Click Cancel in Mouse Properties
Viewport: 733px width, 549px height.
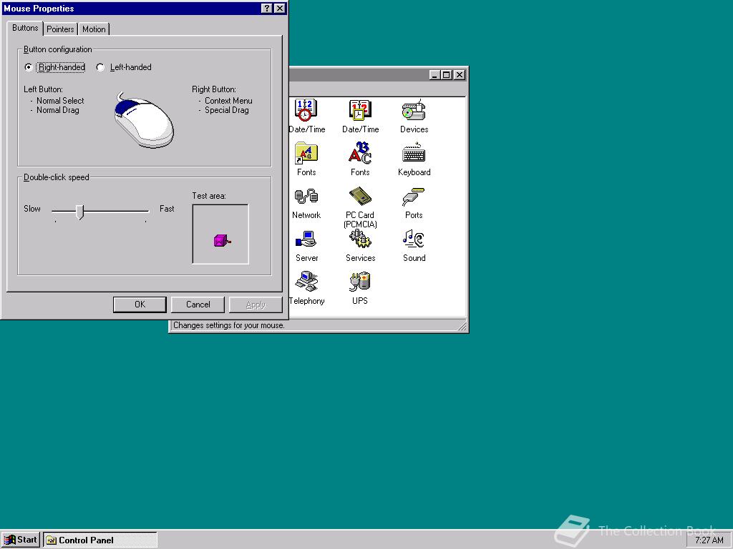198,305
